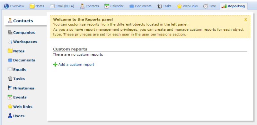
Task: Click the yellow Notes icon in sidebar
Action: tap(10, 51)
